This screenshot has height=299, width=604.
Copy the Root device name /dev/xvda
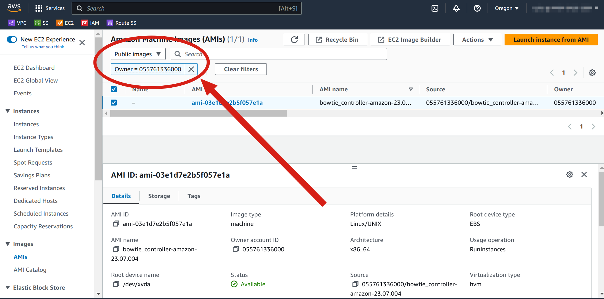coord(116,284)
